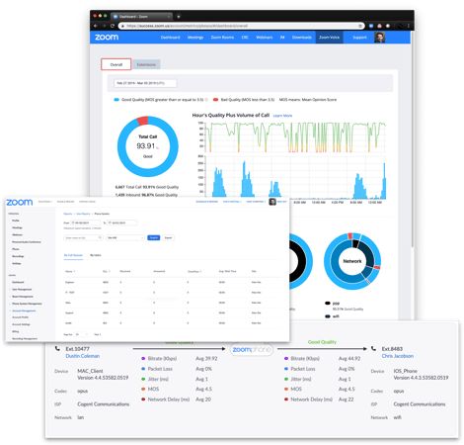Click the user avatar in the reports window
The height and width of the screenshot is (445, 464).
point(272,202)
